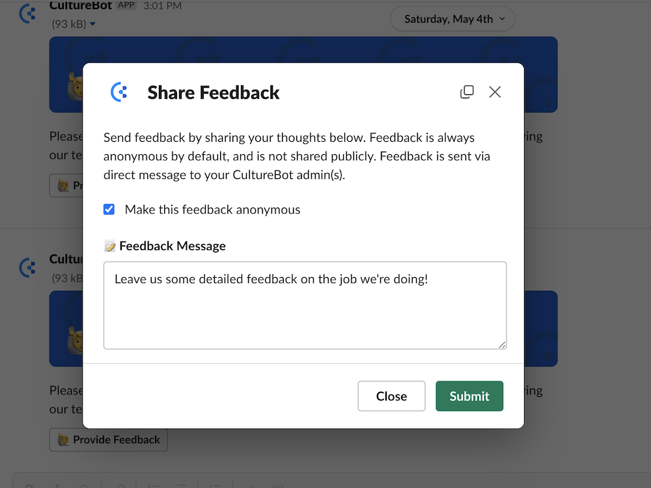Open the Saturday, May 4th date dropdown
Screen dimensions: 651x488
click(452, 19)
